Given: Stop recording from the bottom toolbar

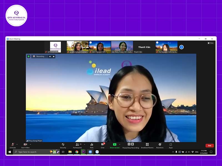Looking at the screenshot, I should pos(133,144).
